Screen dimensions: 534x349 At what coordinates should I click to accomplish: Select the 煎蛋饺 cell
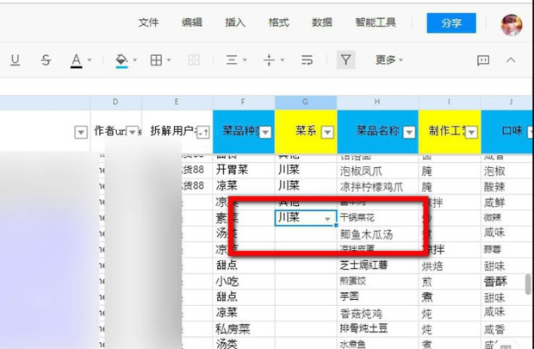(378, 281)
